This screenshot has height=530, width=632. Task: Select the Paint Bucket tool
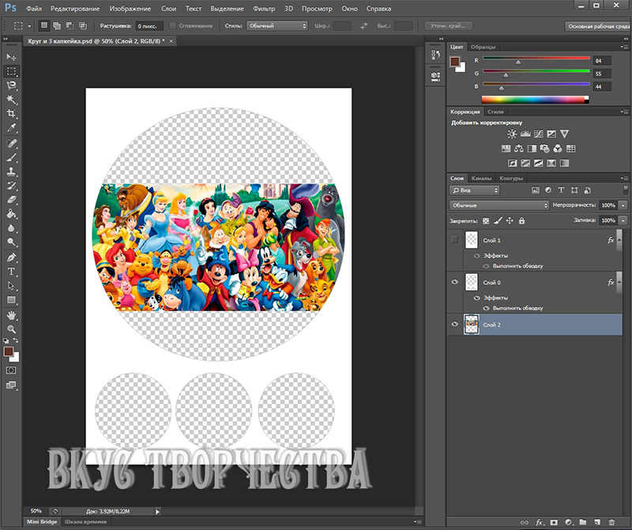pos(11,214)
